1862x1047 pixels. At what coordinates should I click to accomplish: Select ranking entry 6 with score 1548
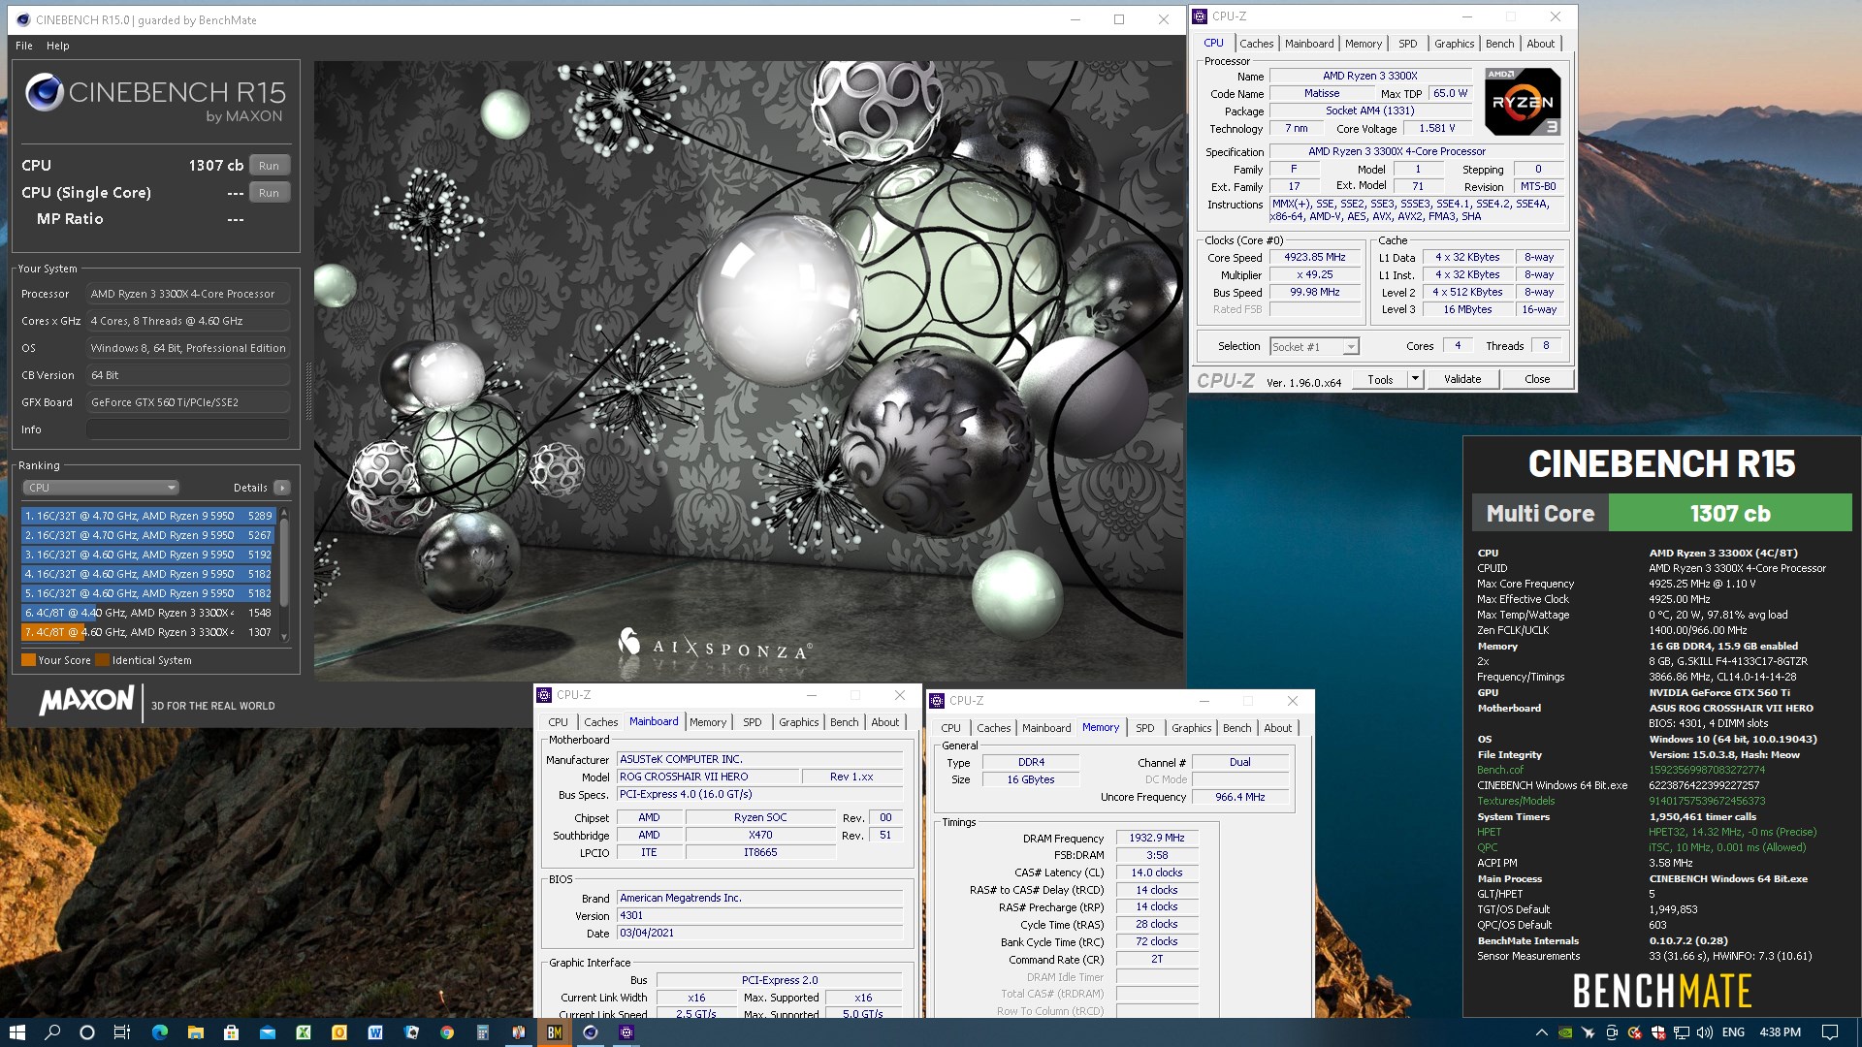click(x=148, y=613)
